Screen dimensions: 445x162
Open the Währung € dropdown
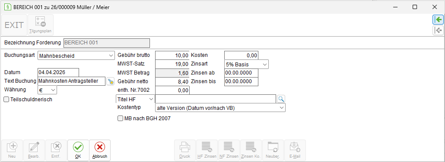pos(47,90)
